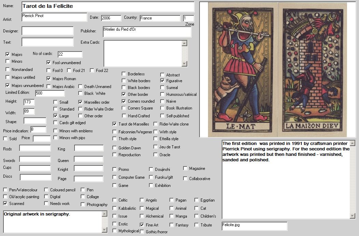Image resolution: width=359 pixels, height=236 pixels.
Task: Tick the Oracle checkbox
Action: pos(156,155)
